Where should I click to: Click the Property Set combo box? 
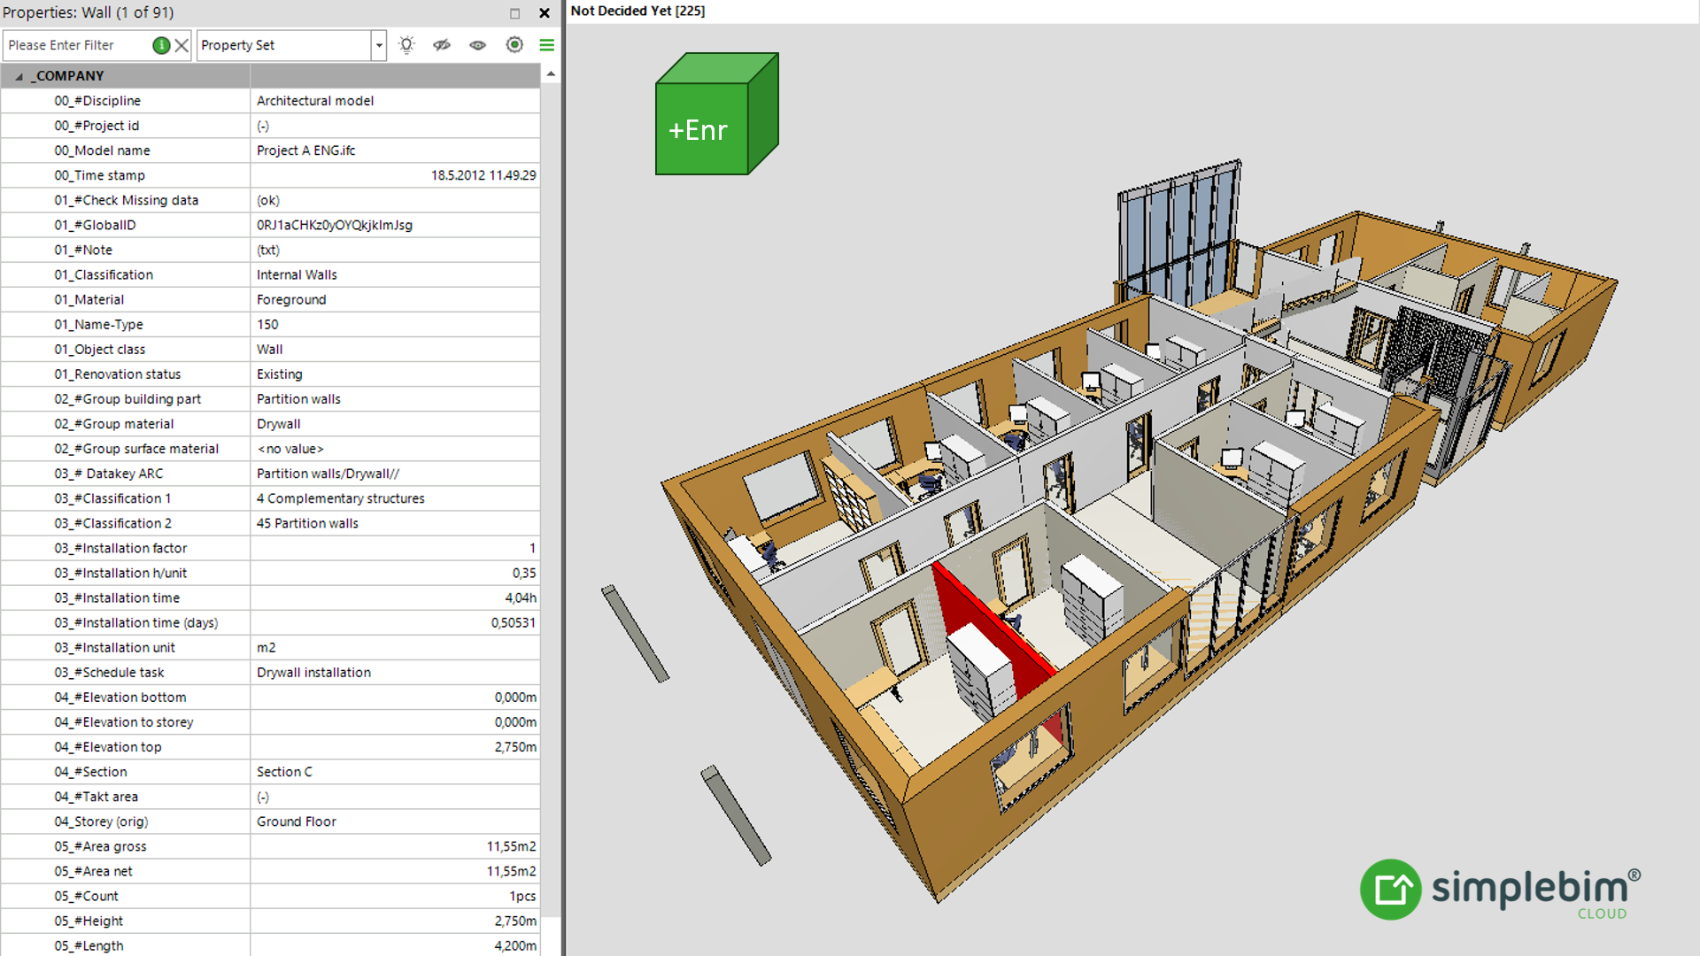(283, 45)
